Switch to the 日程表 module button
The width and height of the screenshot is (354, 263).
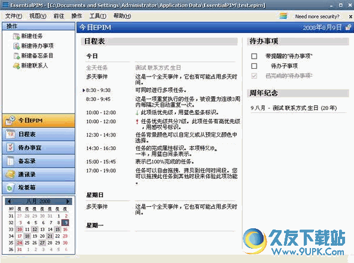coord(39,134)
